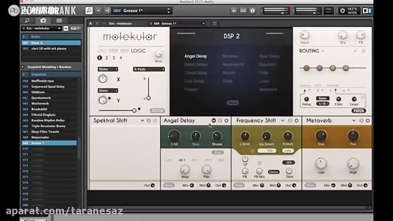The width and height of the screenshot is (393, 221).
Task: Click the Close button in DSP 2 browser
Action: [x=233, y=103]
